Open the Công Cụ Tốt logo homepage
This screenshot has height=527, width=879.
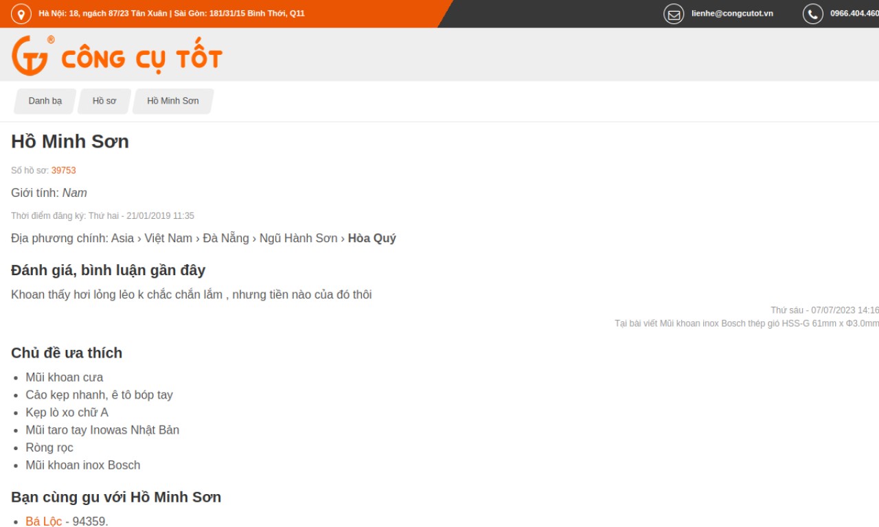click(x=117, y=56)
